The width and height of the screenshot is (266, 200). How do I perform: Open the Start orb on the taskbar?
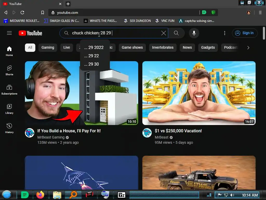(7, 195)
